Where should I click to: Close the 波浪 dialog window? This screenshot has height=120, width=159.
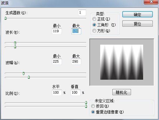151,2
